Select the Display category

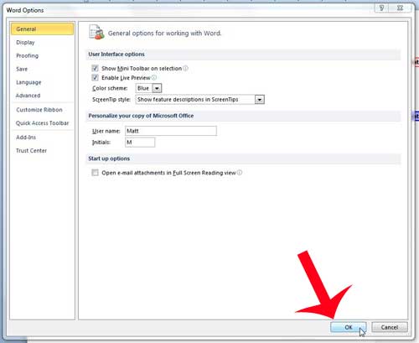coord(25,43)
